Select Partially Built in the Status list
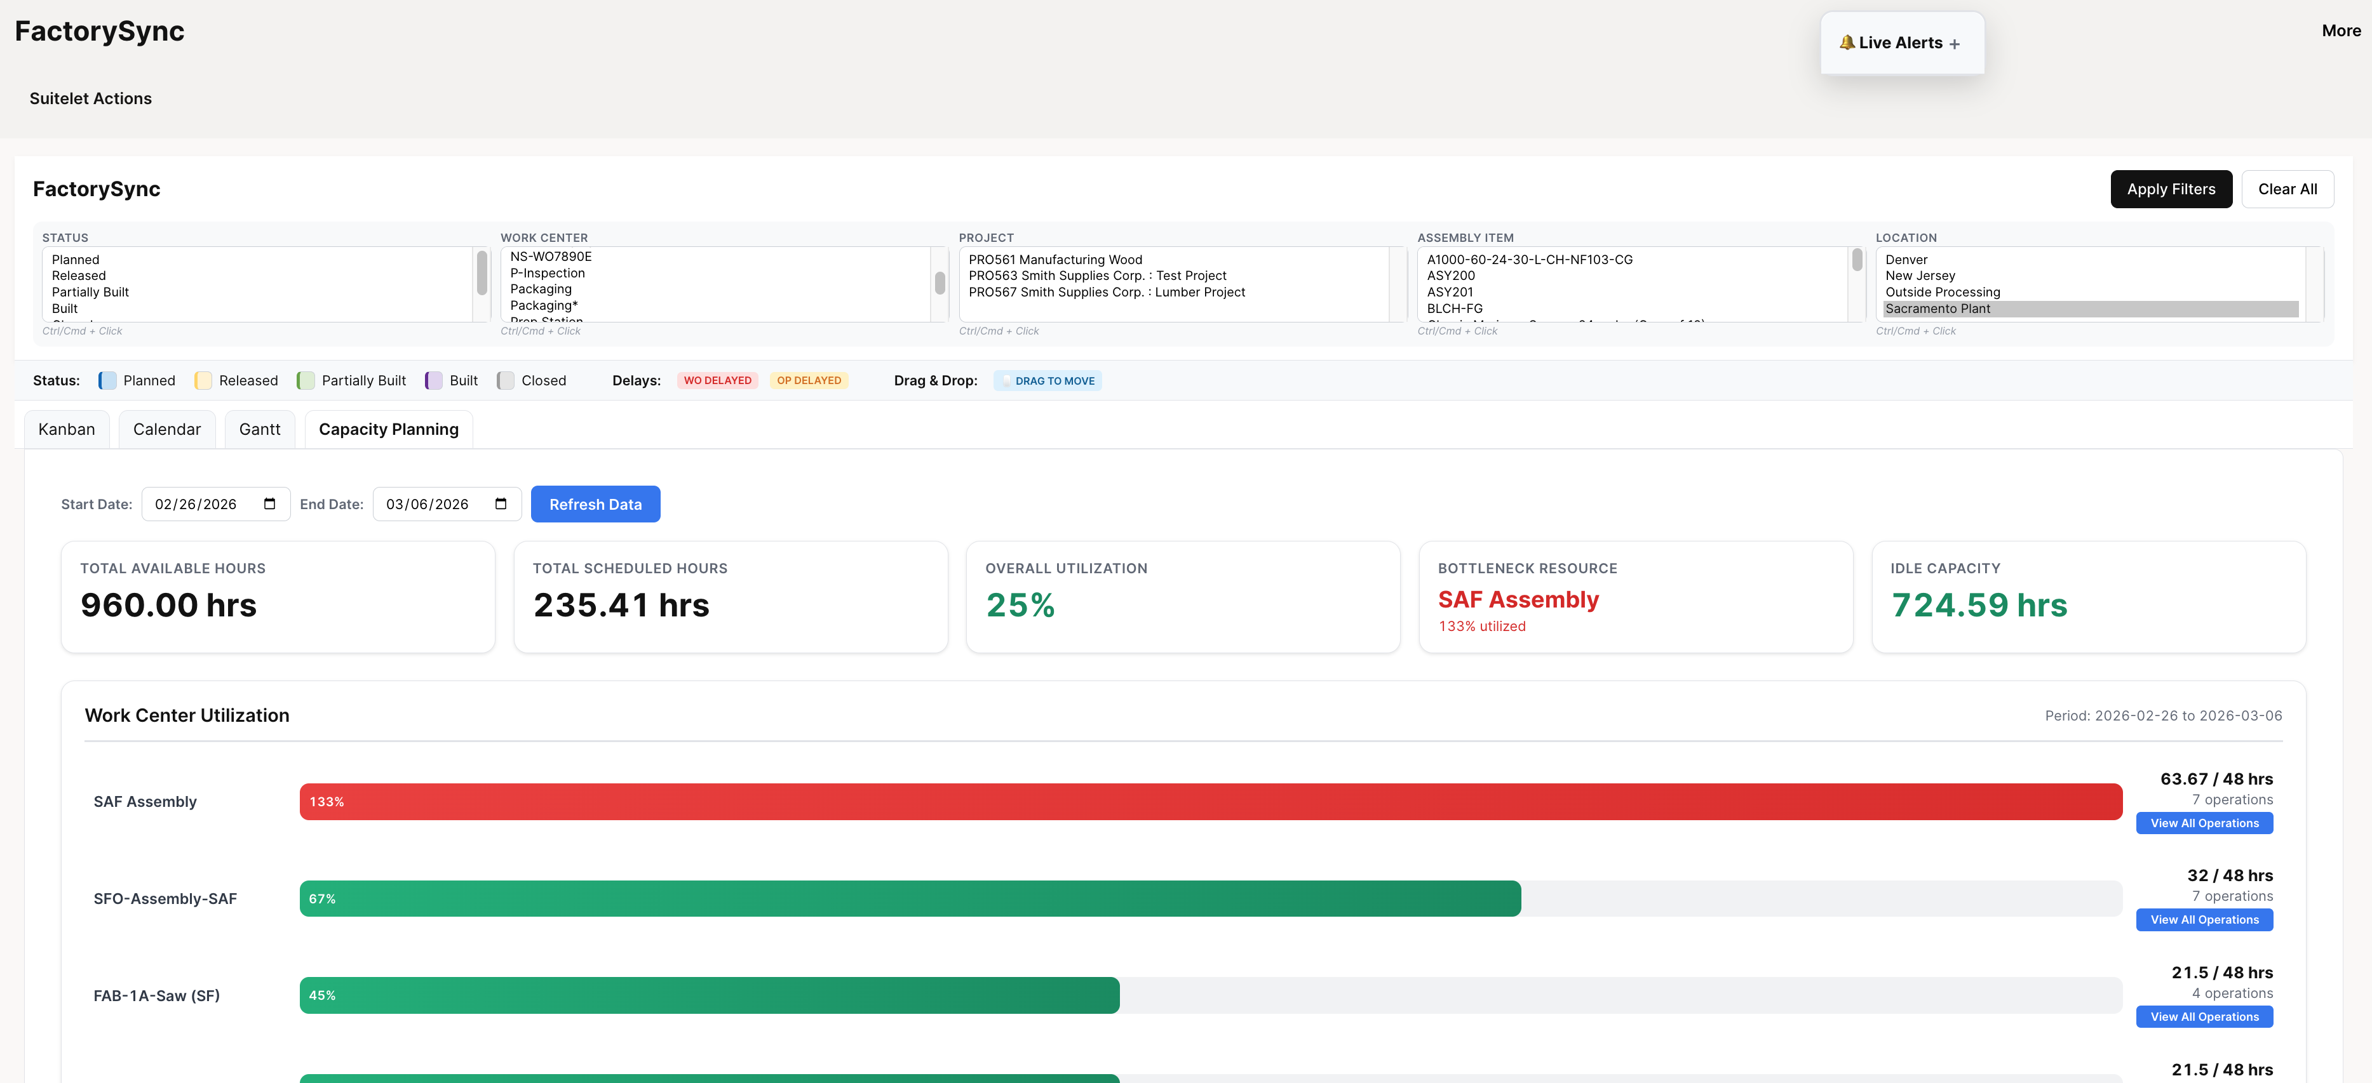This screenshot has width=2372, height=1083. (90, 291)
